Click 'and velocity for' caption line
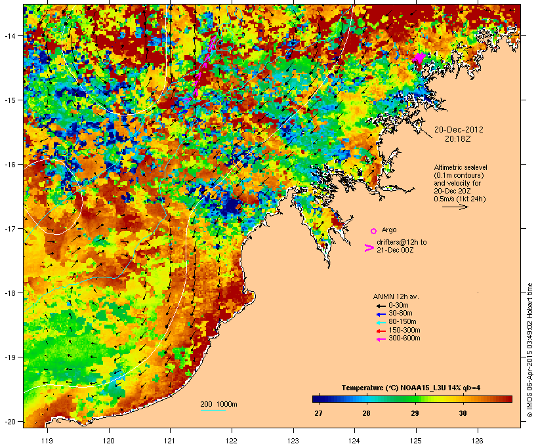This screenshot has height=446, width=538. 457,183
